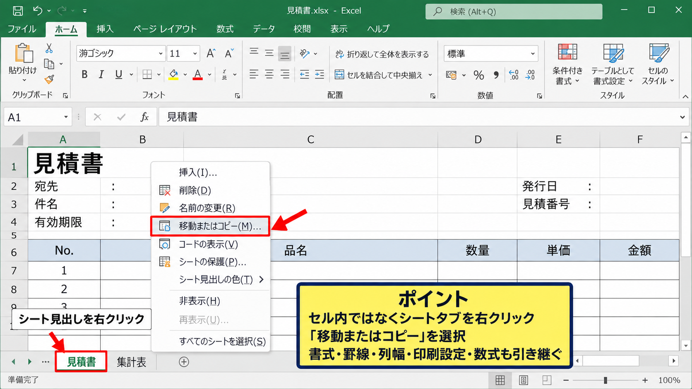Decrease font size with small A icon

click(229, 53)
